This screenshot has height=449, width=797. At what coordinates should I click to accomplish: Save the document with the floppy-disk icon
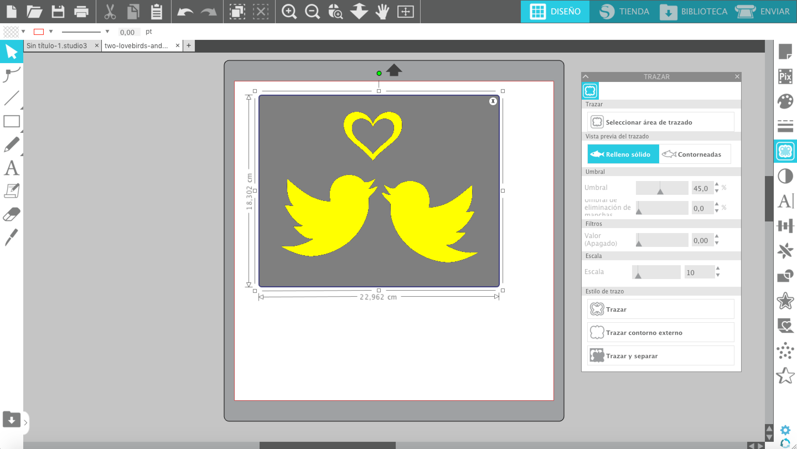[58, 11]
